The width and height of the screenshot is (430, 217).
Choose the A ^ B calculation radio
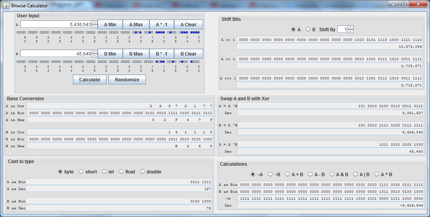click(x=377, y=175)
